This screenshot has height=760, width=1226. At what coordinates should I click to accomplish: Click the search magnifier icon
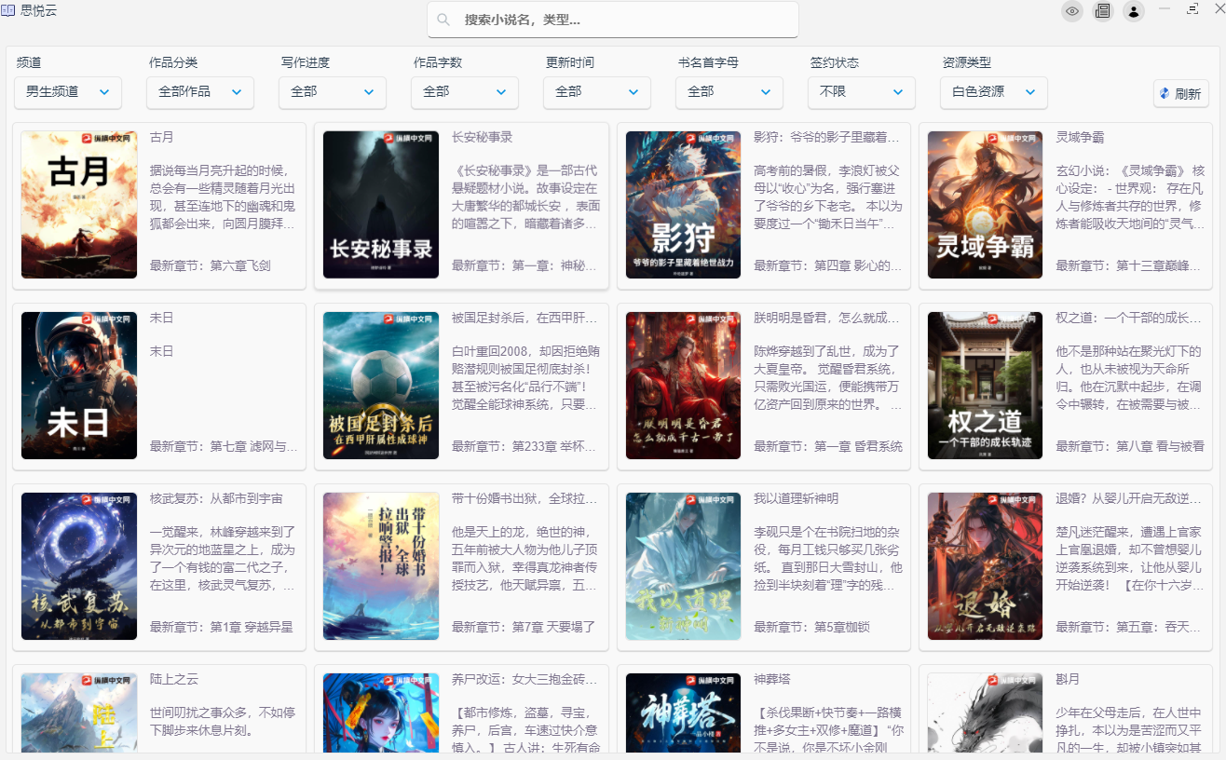click(443, 20)
